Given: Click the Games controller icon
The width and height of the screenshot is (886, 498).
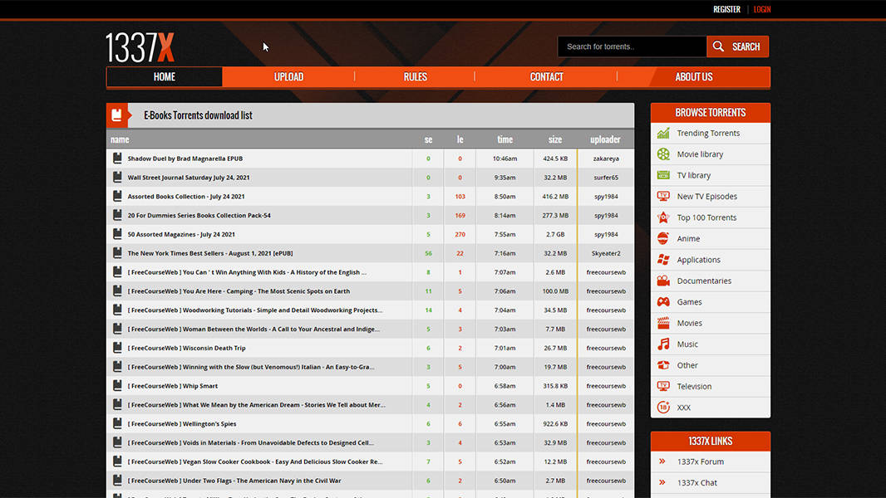Looking at the screenshot, I should click(663, 302).
